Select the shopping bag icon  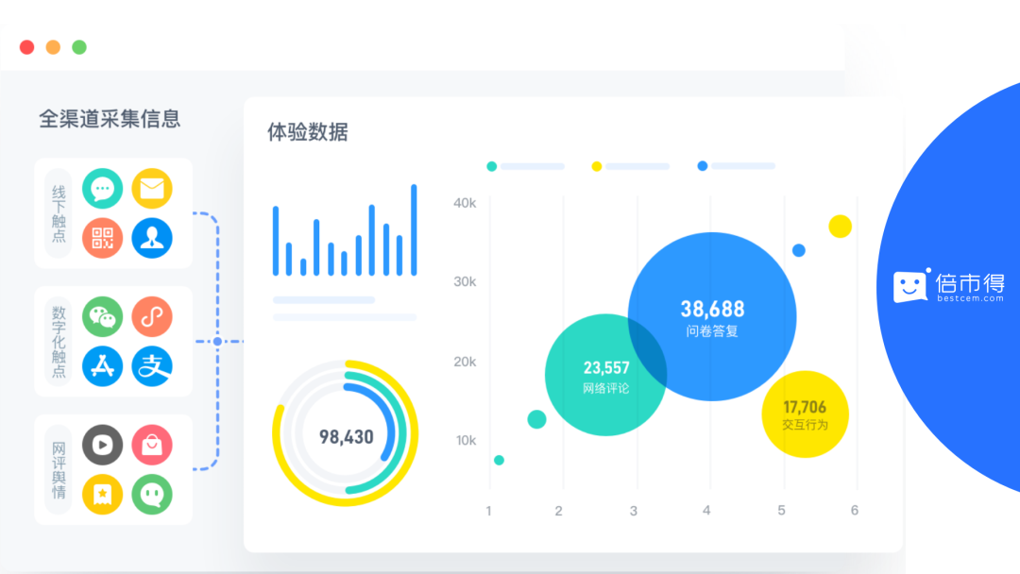coord(152,445)
